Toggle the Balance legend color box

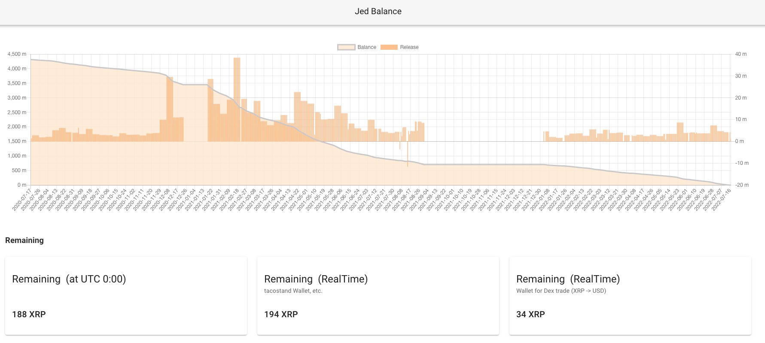346,47
